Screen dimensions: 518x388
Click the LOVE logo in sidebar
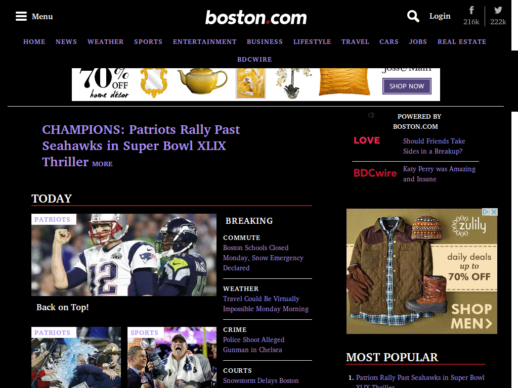(x=367, y=140)
